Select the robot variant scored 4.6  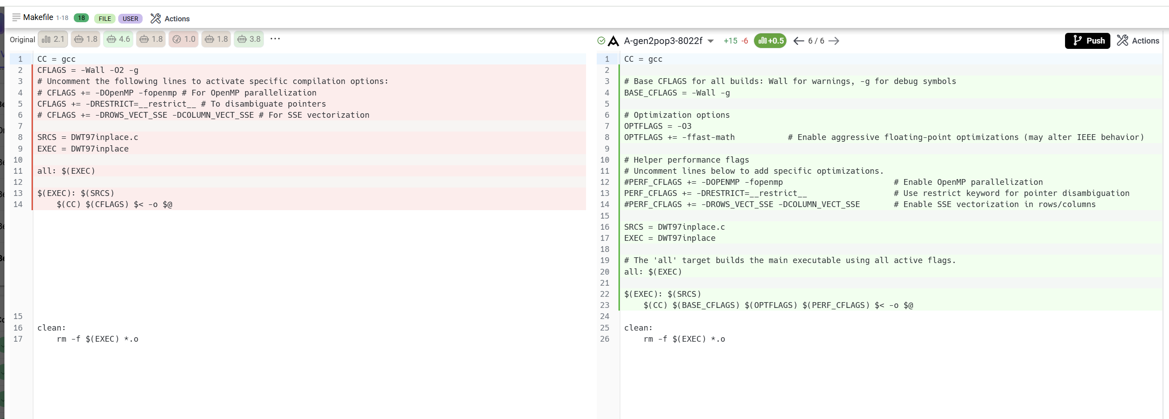(119, 40)
